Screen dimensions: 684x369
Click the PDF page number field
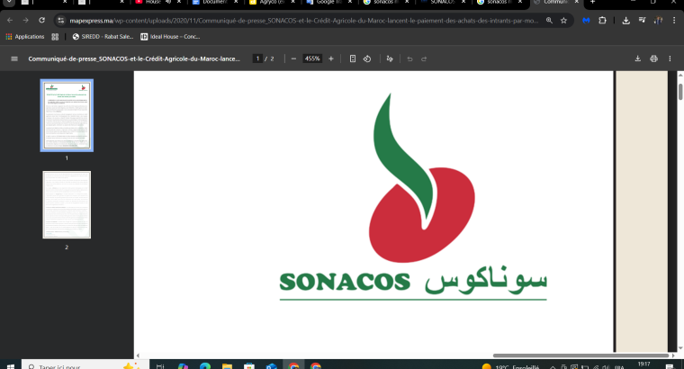coord(257,58)
